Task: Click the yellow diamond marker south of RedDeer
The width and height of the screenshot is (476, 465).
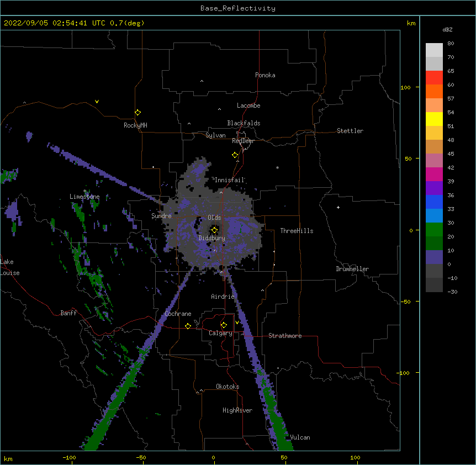Action: point(235,155)
